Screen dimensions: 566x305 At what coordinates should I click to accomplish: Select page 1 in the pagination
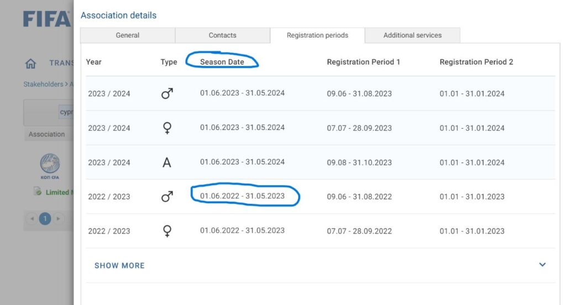pyautogui.click(x=45, y=219)
